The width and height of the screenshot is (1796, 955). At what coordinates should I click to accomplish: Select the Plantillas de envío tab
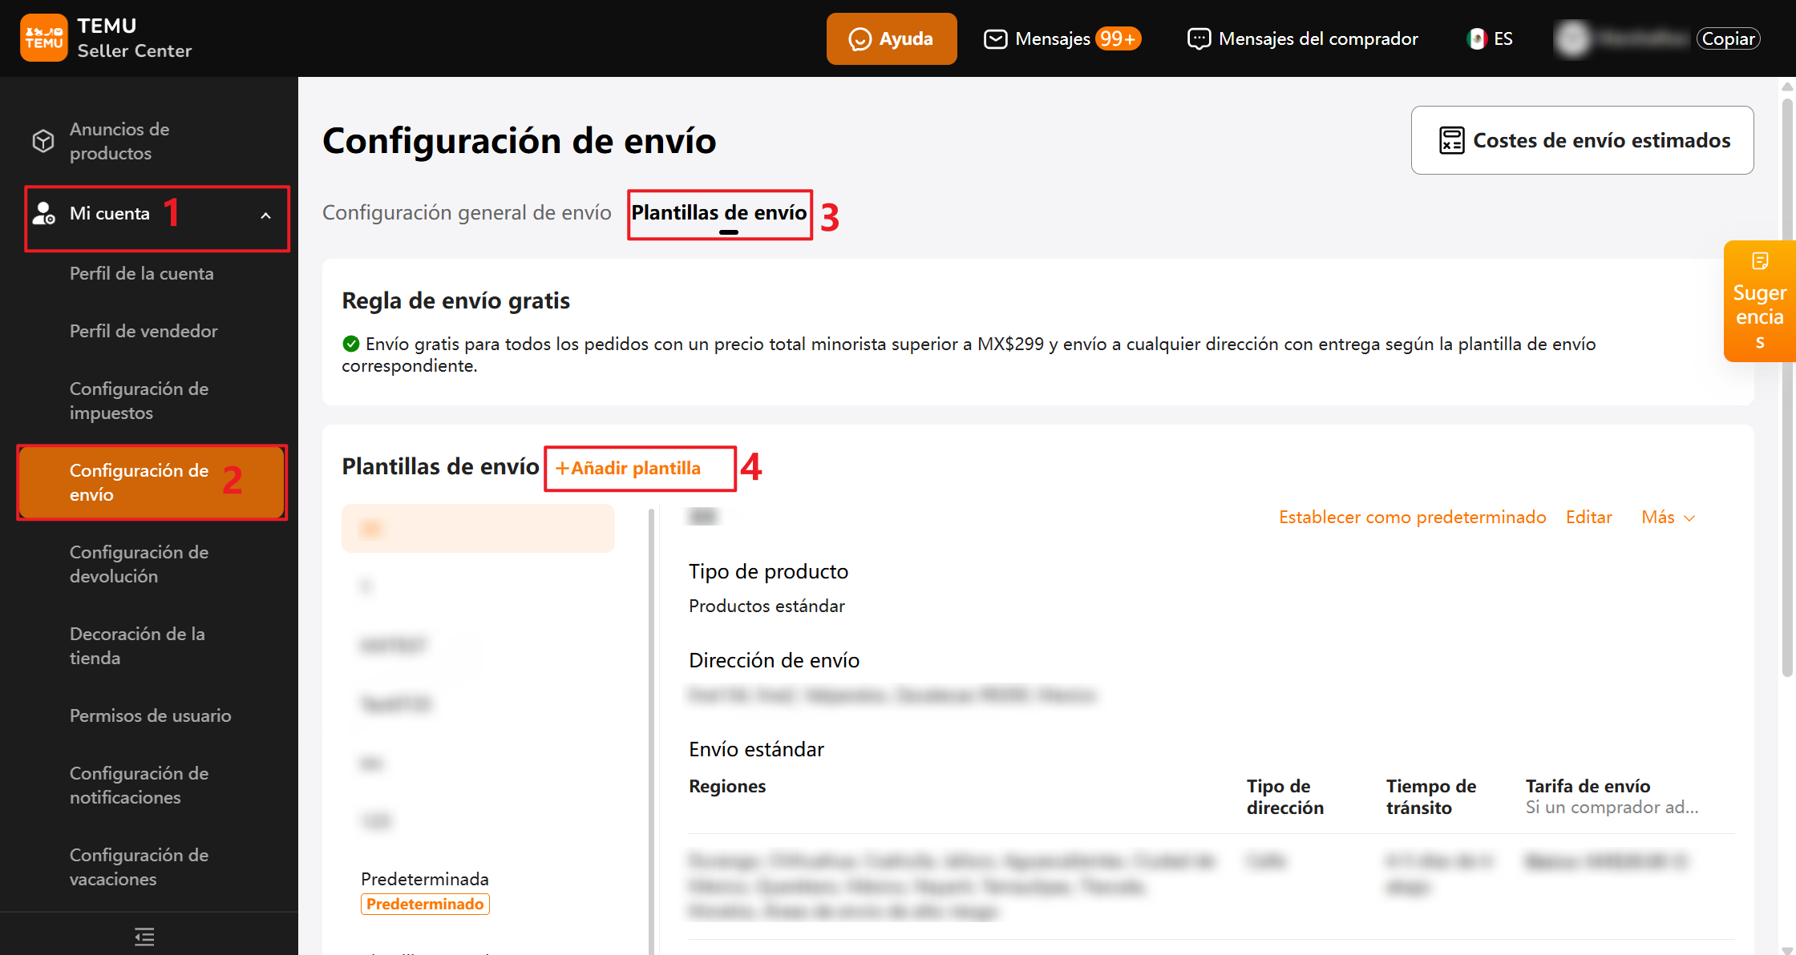click(719, 213)
